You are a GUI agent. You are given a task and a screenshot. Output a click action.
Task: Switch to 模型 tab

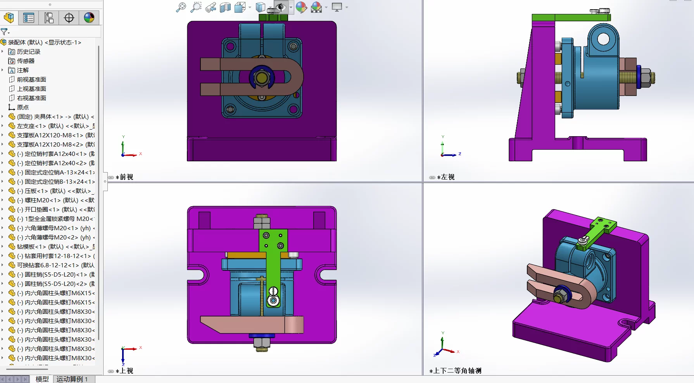point(42,379)
